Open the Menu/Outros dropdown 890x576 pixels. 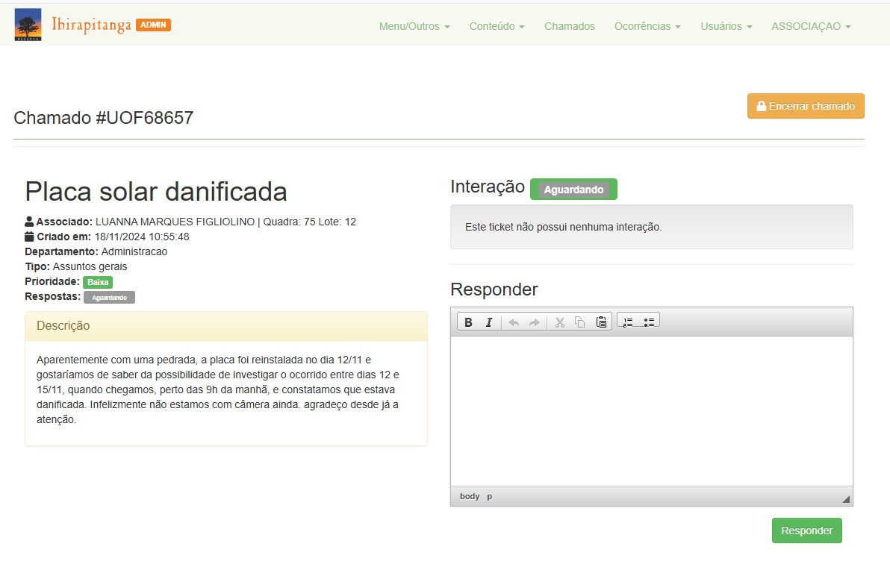click(x=414, y=26)
